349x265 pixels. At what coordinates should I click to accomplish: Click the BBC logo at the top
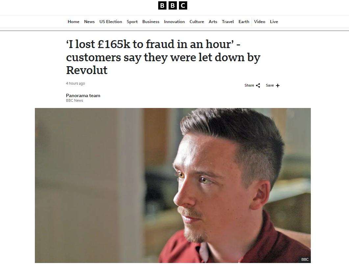click(x=172, y=6)
